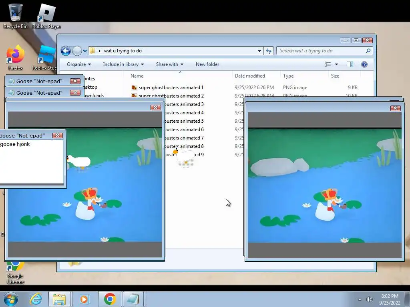
Task: Click the 9 KB size cell
Action: [352, 88]
